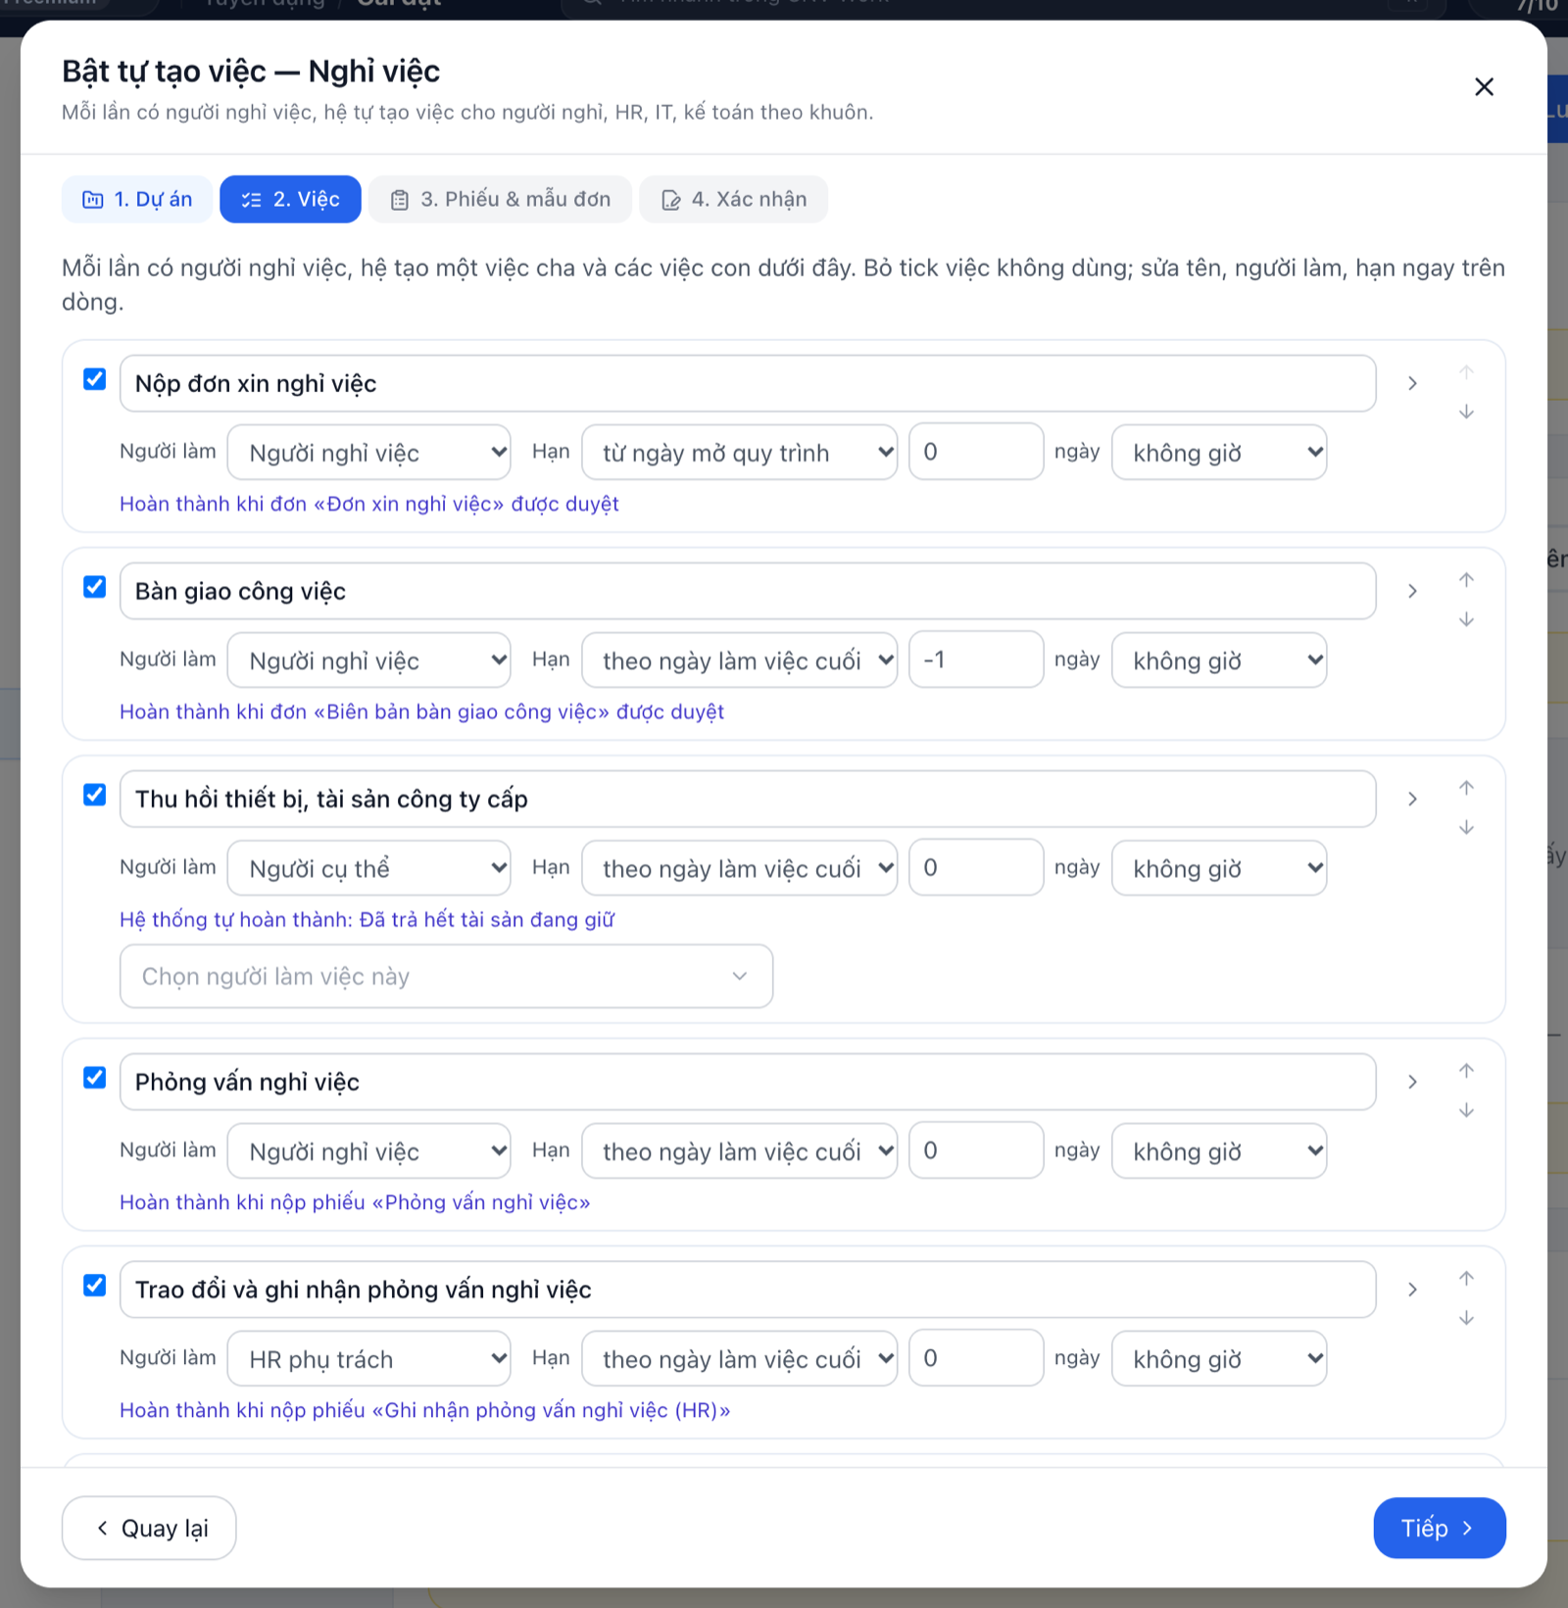Expand details of 'Bàn giao công việc'
Image resolution: width=1568 pixels, height=1608 pixels.
tap(1412, 591)
